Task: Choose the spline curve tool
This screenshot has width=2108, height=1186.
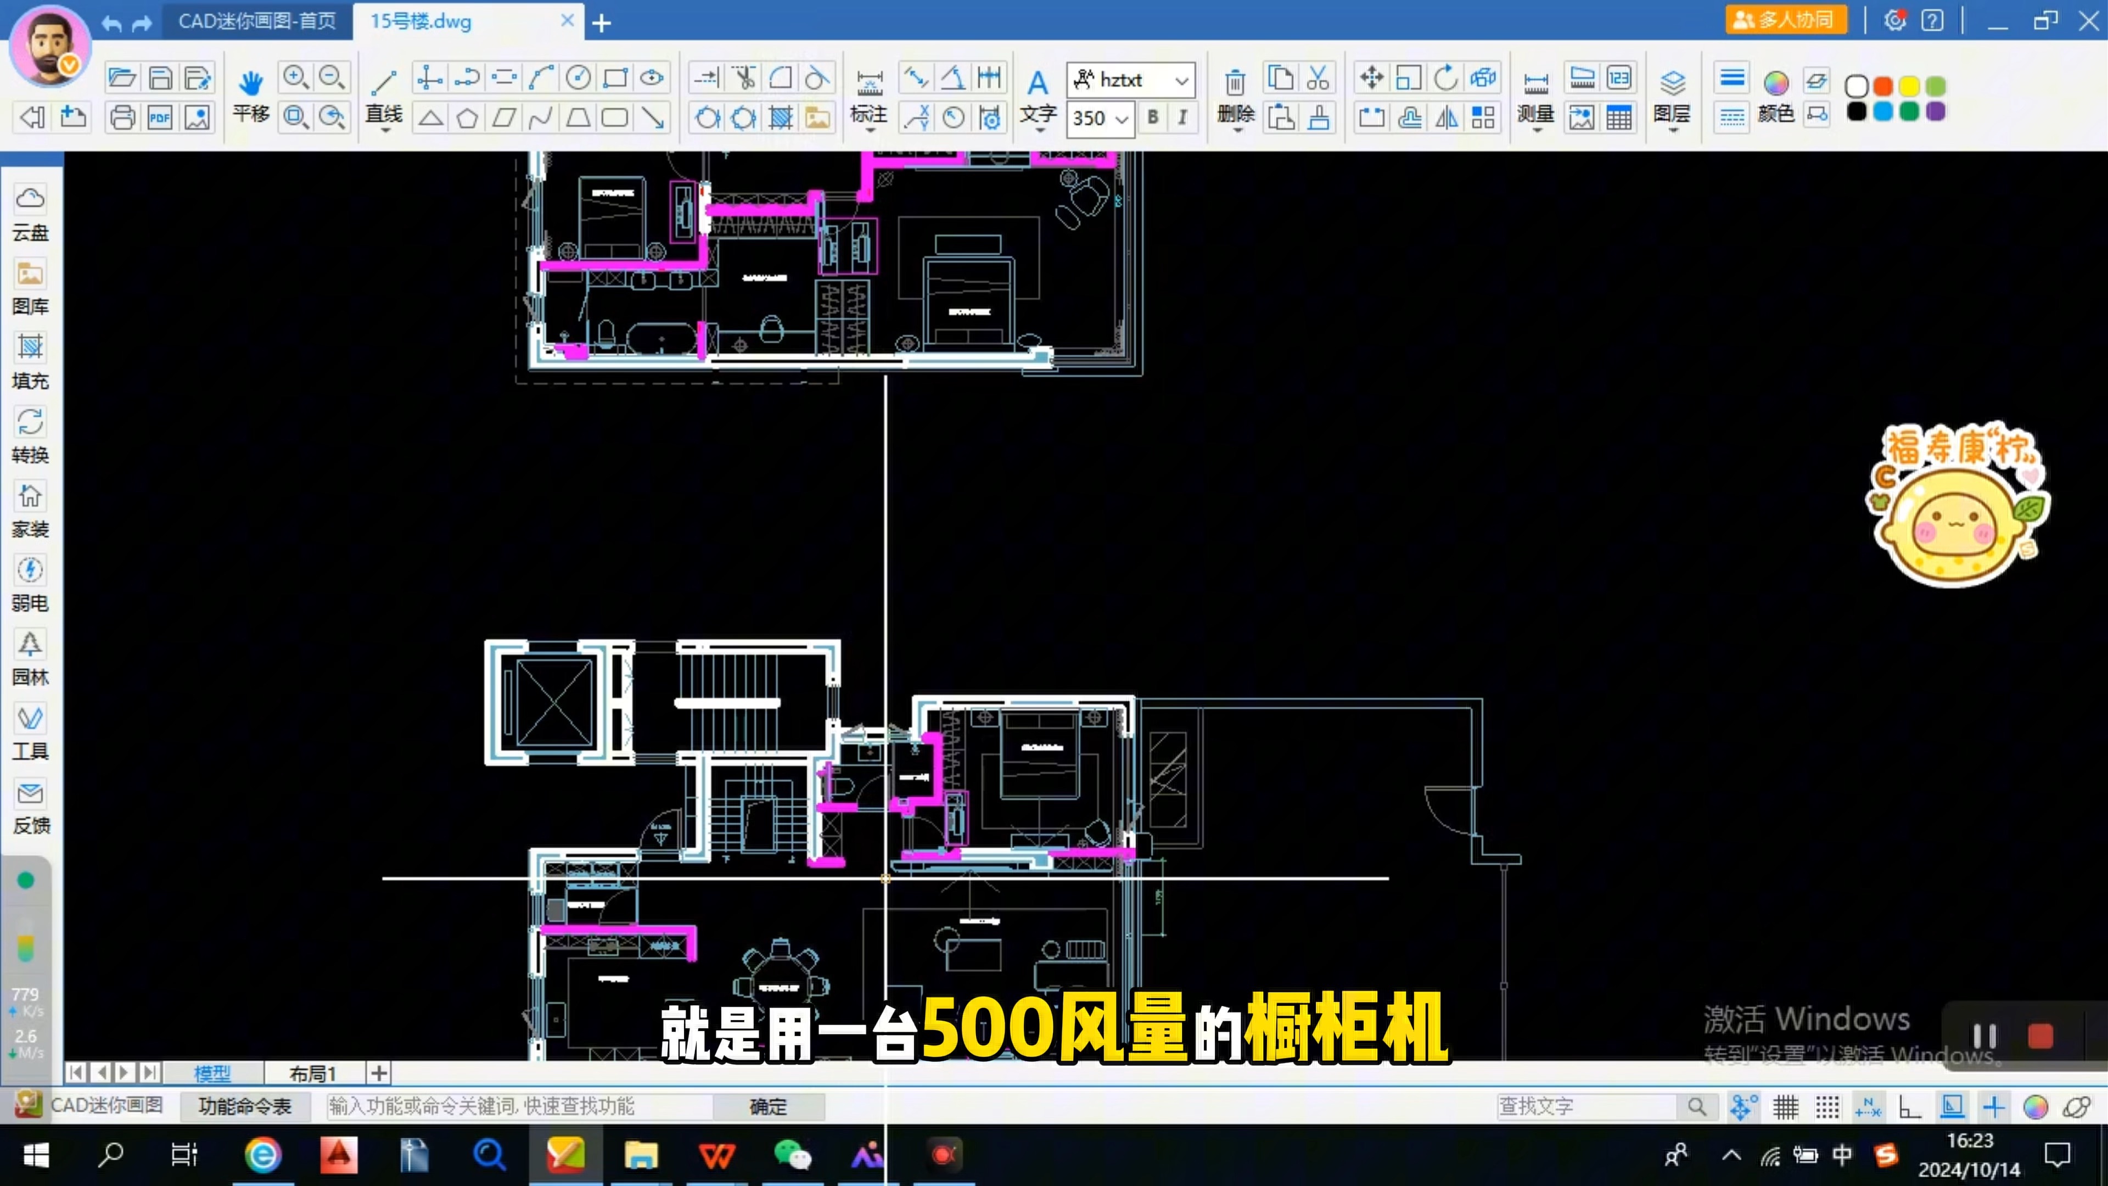Action: tap(541, 118)
